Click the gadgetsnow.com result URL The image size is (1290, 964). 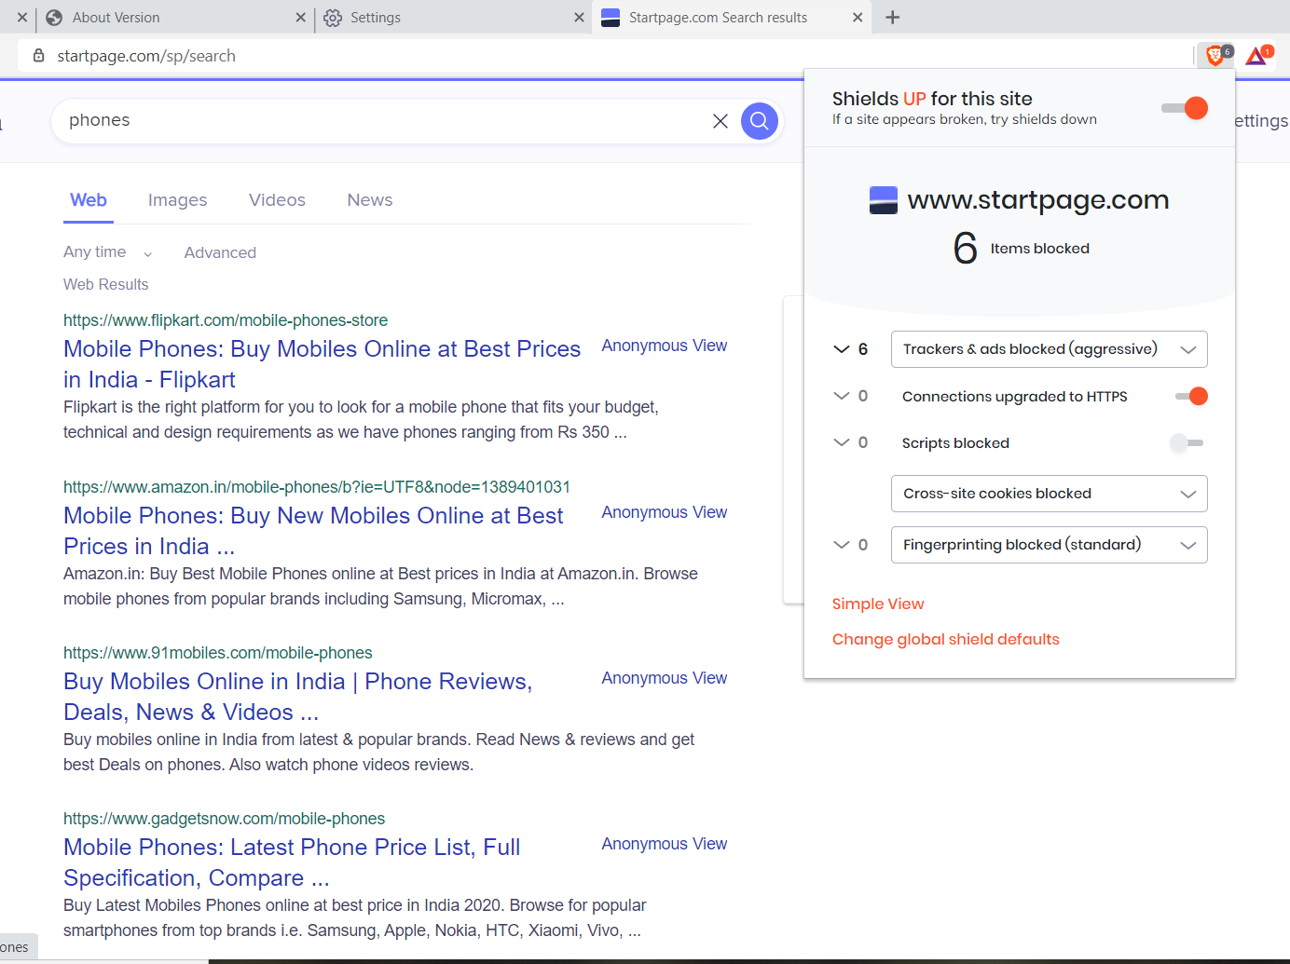point(224,819)
